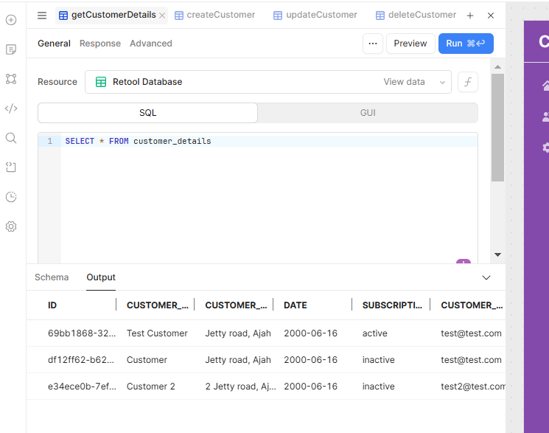Viewport: 549px width, 433px height.
Task: Toggle the hamburger query list menu
Action: pyautogui.click(x=42, y=15)
